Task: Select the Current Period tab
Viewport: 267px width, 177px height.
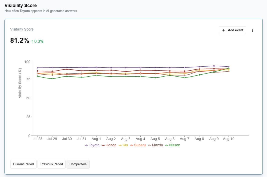Action: (x=23, y=164)
